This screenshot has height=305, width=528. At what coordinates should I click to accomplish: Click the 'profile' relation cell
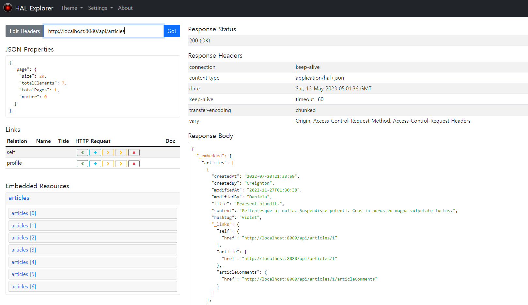coord(14,163)
